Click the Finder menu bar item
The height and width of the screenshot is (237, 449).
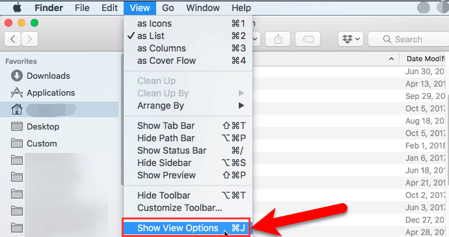click(49, 8)
